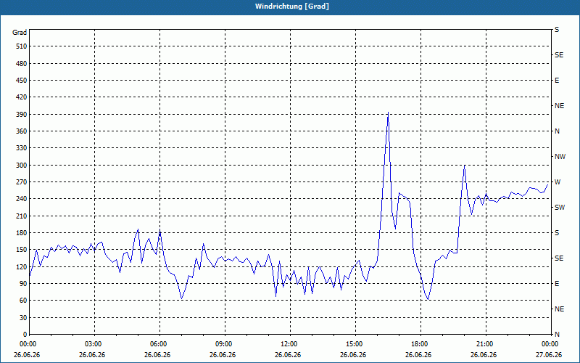The height and width of the screenshot is (363, 580).
Task: Click the 09:00 time label
Action: 223,344
